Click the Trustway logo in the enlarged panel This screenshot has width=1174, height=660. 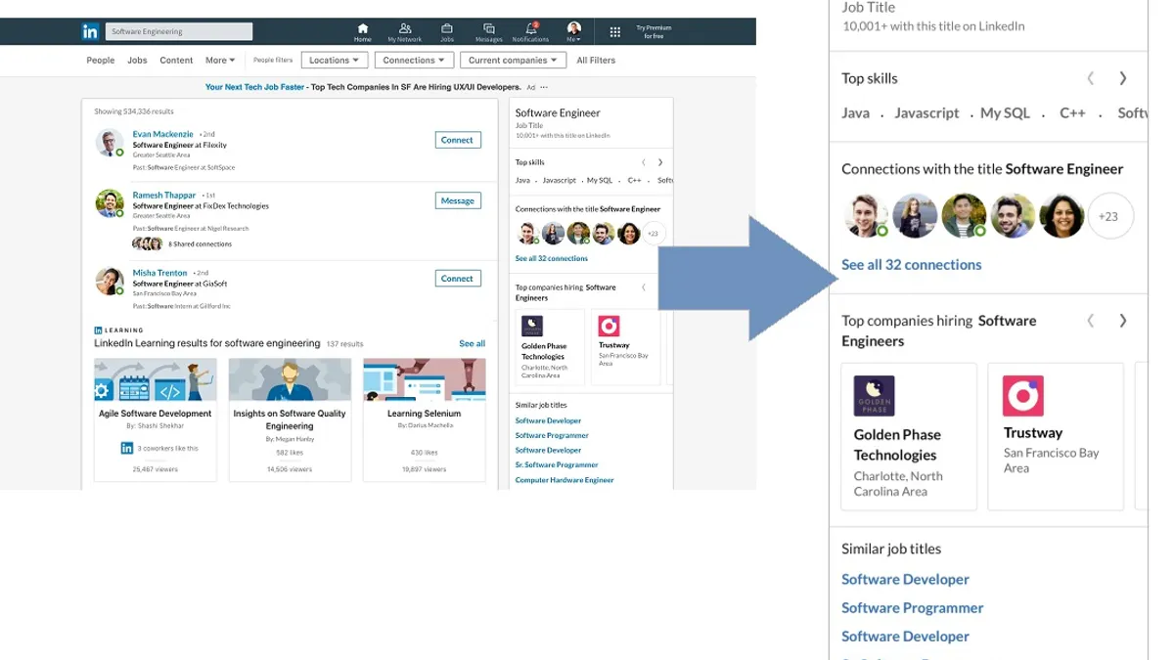pyautogui.click(x=1023, y=396)
